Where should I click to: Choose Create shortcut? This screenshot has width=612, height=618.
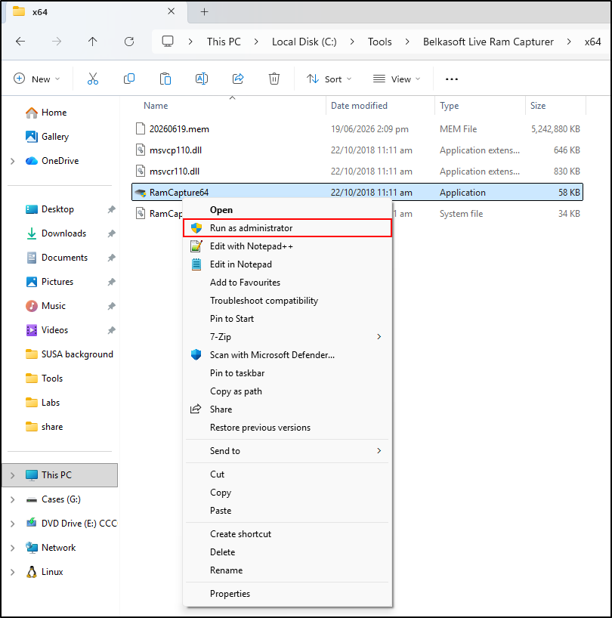pos(287,534)
